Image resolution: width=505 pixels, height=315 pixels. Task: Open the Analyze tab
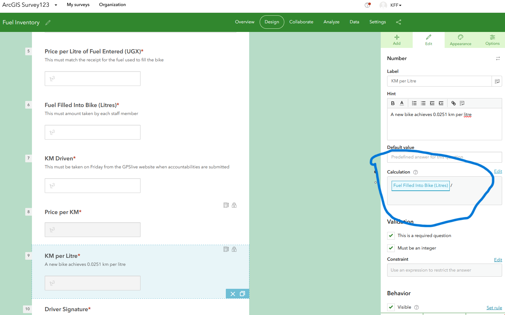331,22
